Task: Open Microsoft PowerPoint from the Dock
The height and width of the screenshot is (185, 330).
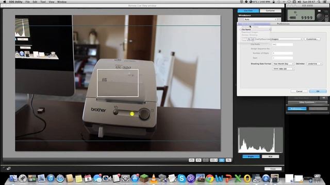Action: 228,178
